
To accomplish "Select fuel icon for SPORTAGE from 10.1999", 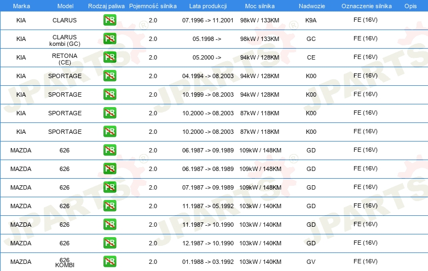I will [109, 95].
